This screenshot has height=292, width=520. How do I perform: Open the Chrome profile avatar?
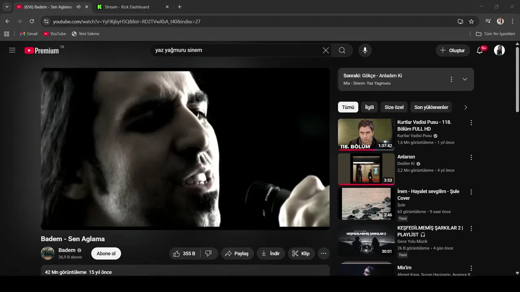coord(500,21)
